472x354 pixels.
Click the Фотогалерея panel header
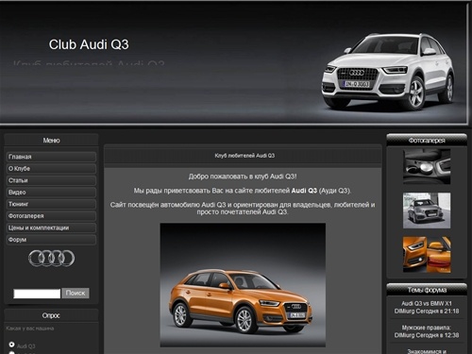427,141
